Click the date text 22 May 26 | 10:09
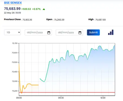The width and height of the screenshot is (123, 101). (12, 13)
